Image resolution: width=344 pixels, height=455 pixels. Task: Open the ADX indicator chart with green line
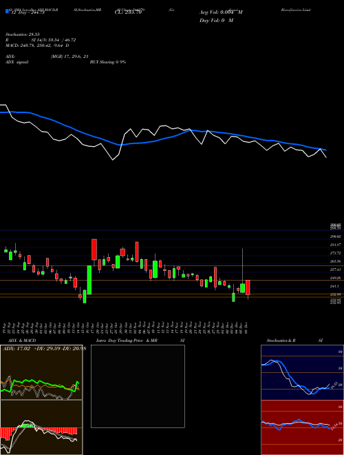click(x=41, y=372)
